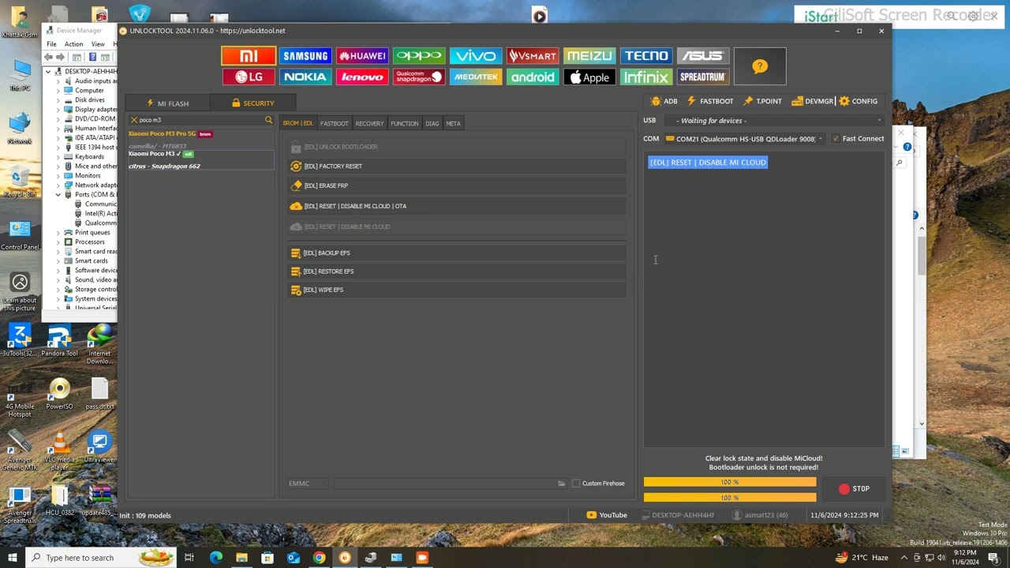
Task: Select the Android brand logo
Action: coord(533,77)
